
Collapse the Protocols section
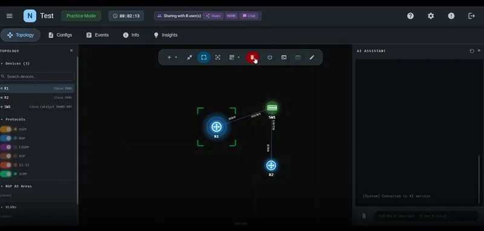[13, 119]
